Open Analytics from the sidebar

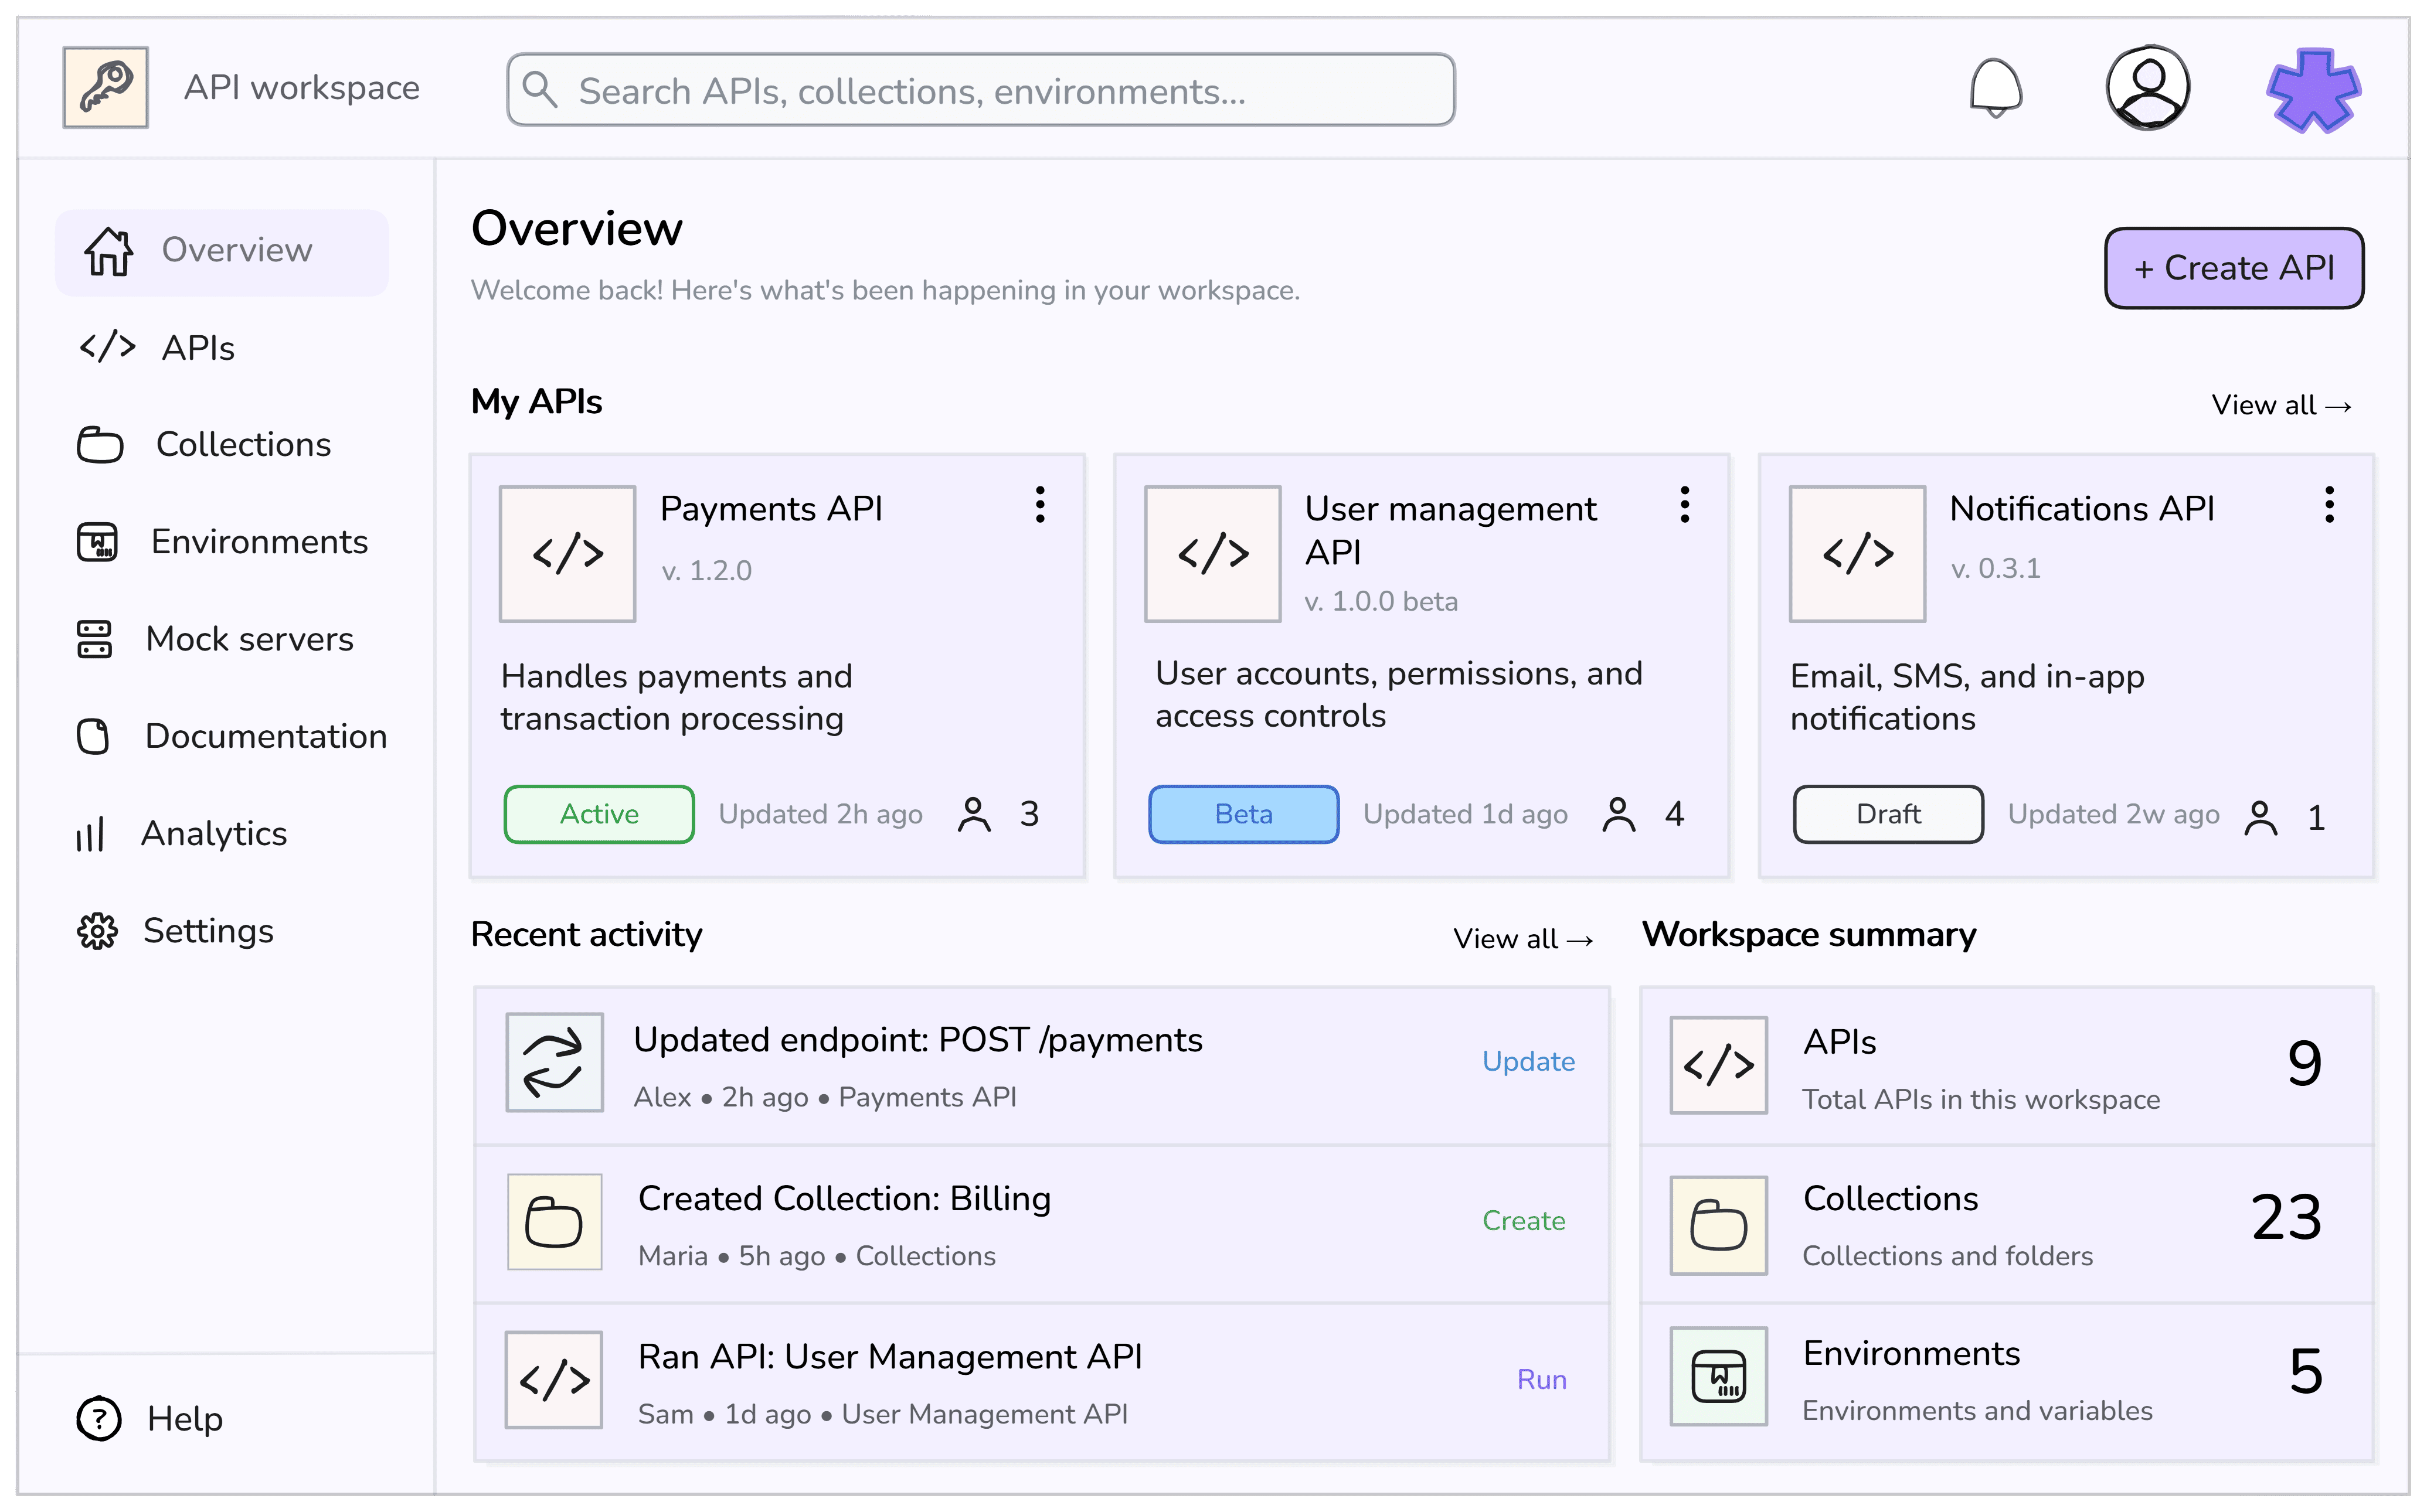183,833
